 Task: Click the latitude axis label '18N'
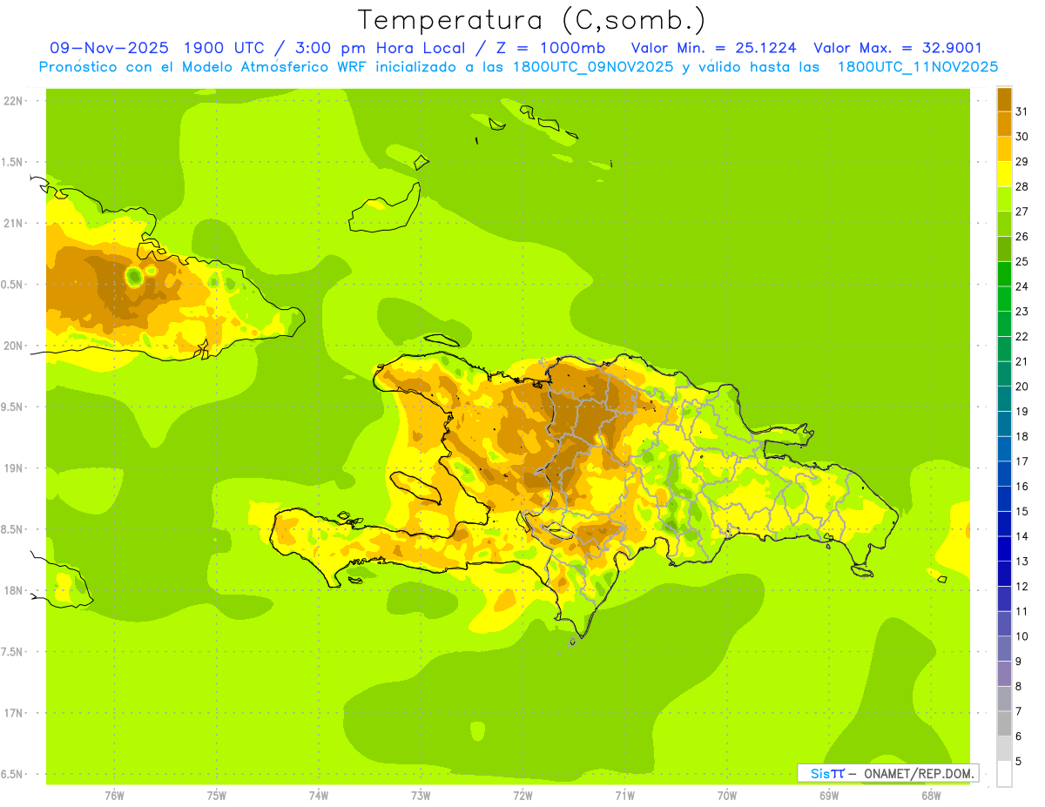click(x=14, y=591)
